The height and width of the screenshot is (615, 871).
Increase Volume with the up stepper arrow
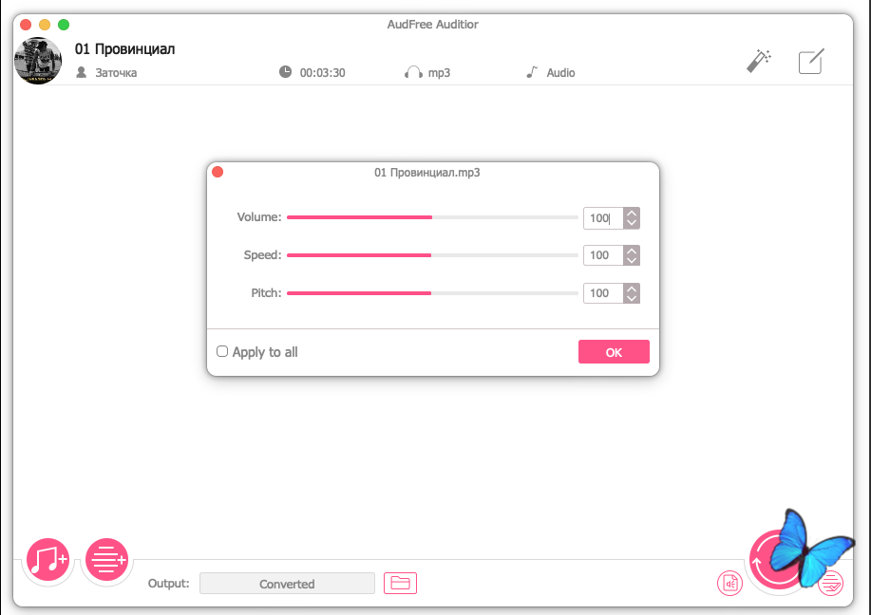[632, 213]
